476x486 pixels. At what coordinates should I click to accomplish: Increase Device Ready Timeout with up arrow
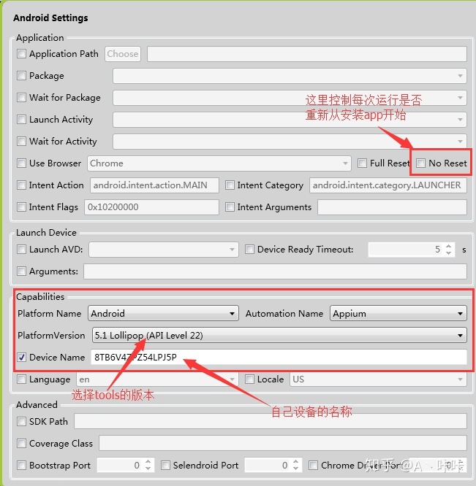pos(448,247)
